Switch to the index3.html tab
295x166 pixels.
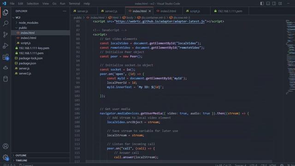168,11
